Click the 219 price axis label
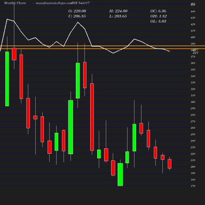 point(193,160)
